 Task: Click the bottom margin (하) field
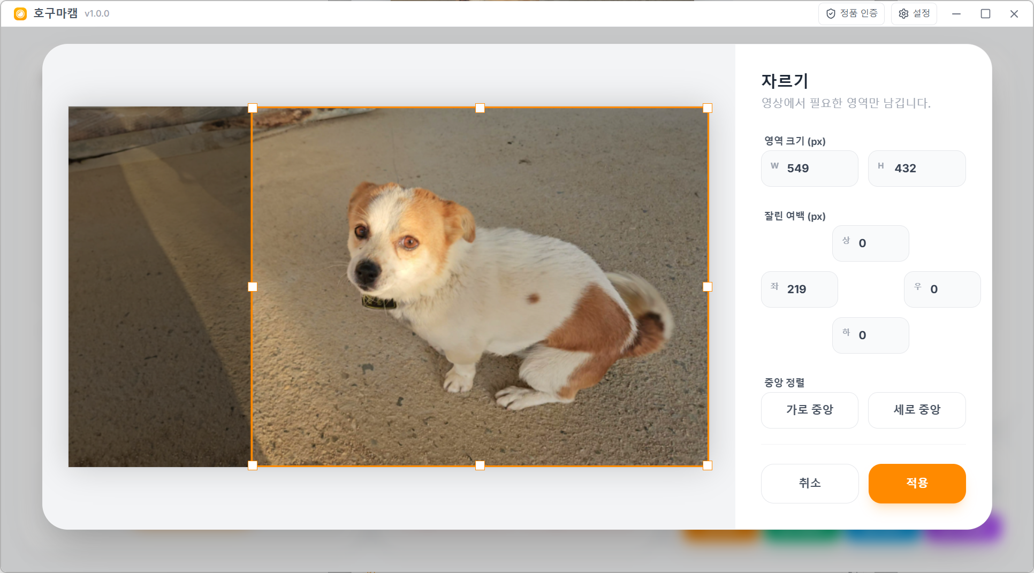pos(871,335)
